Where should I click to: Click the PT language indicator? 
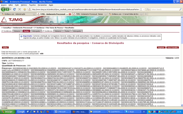[x=144, y=112]
